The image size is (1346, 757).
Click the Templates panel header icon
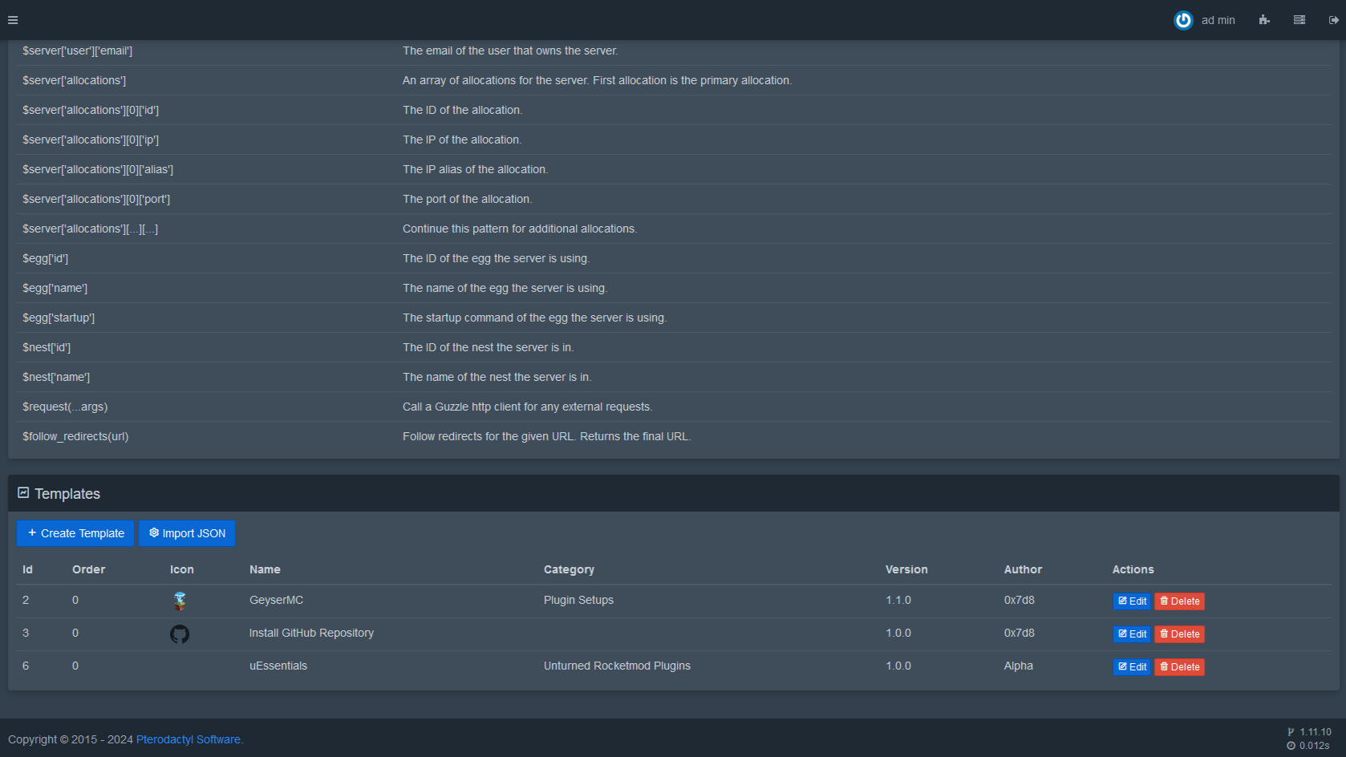(x=23, y=493)
